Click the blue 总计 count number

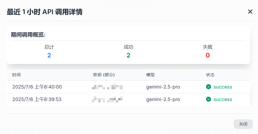point(49,56)
